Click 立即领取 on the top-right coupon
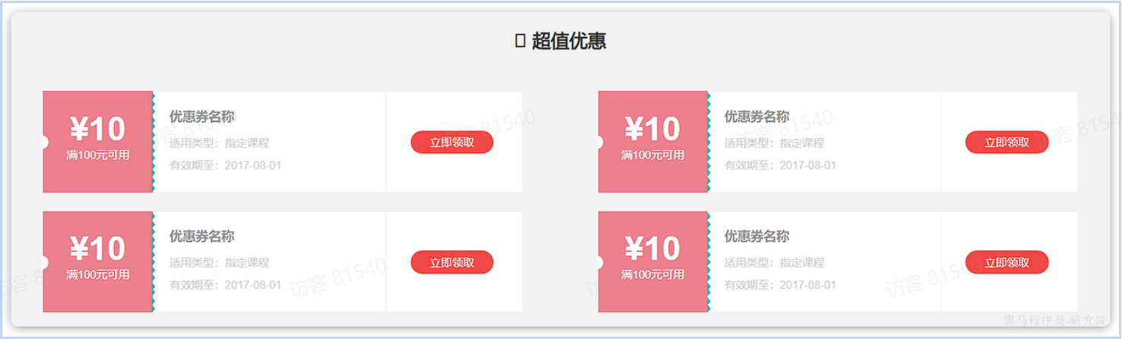The width and height of the screenshot is (1122, 339). 1007,142
